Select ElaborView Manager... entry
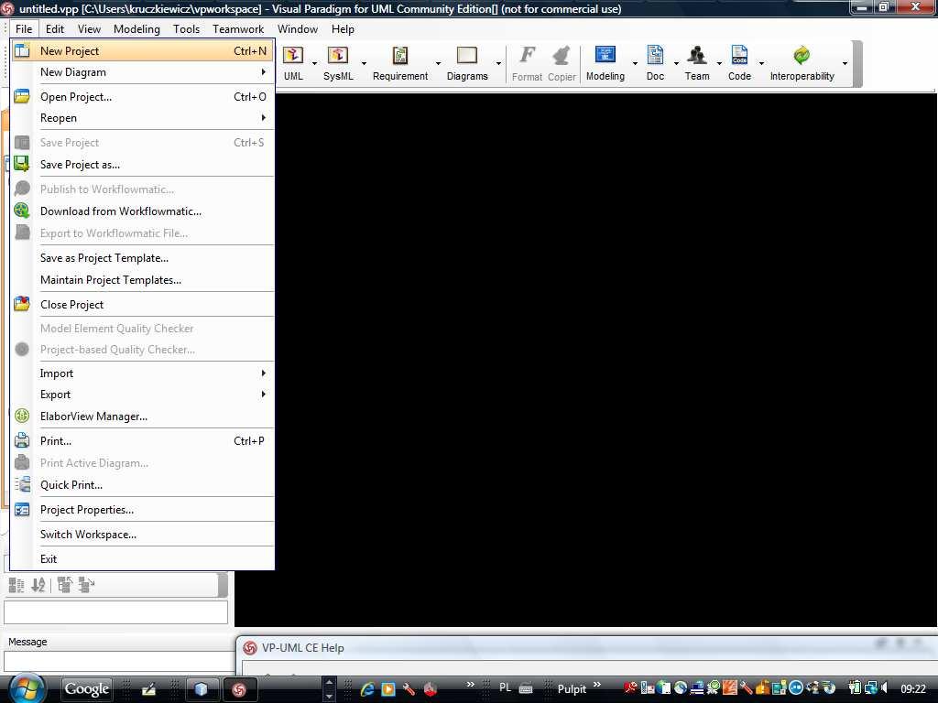This screenshot has height=703, width=938. coord(142,416)
